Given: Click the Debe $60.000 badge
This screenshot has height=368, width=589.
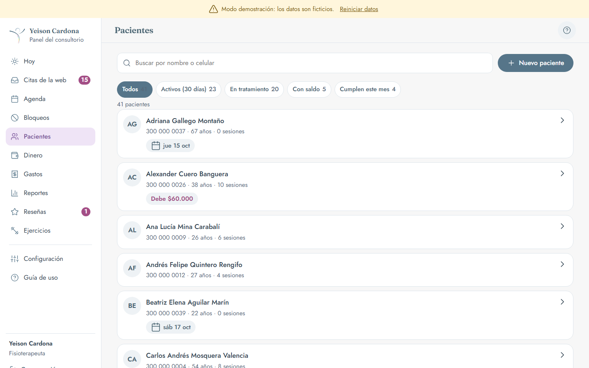Looking at the screenshot, I should click(172, 199).
